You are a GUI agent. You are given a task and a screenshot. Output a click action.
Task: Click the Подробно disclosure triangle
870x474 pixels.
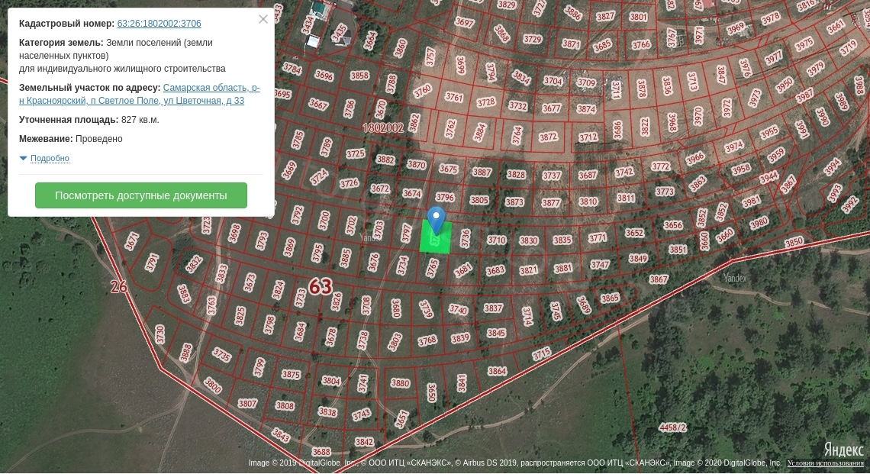pos(23,158)
